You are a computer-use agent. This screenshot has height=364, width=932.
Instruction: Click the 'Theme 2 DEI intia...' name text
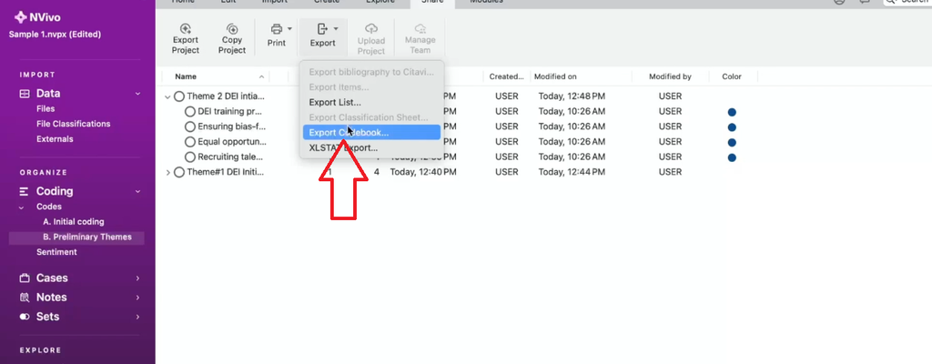coord(226,96)
